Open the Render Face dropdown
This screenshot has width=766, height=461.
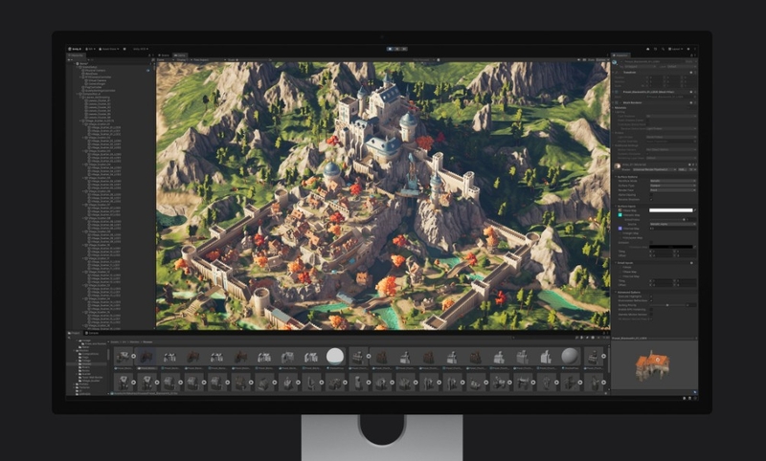pos(673,190)
